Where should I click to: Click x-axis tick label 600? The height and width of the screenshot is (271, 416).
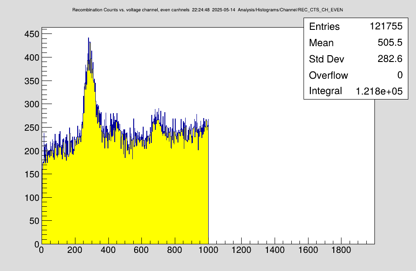point(141,250)
